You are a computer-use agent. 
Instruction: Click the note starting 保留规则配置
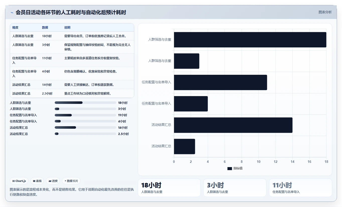coord(97,47)
